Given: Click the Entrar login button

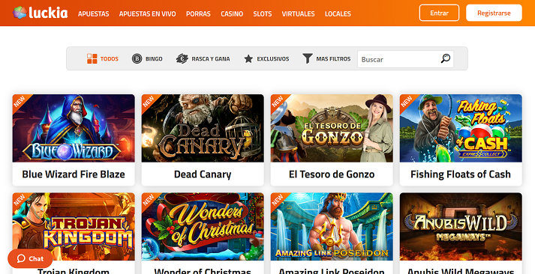Looking at the screenshot, I should tap(439, 13).
